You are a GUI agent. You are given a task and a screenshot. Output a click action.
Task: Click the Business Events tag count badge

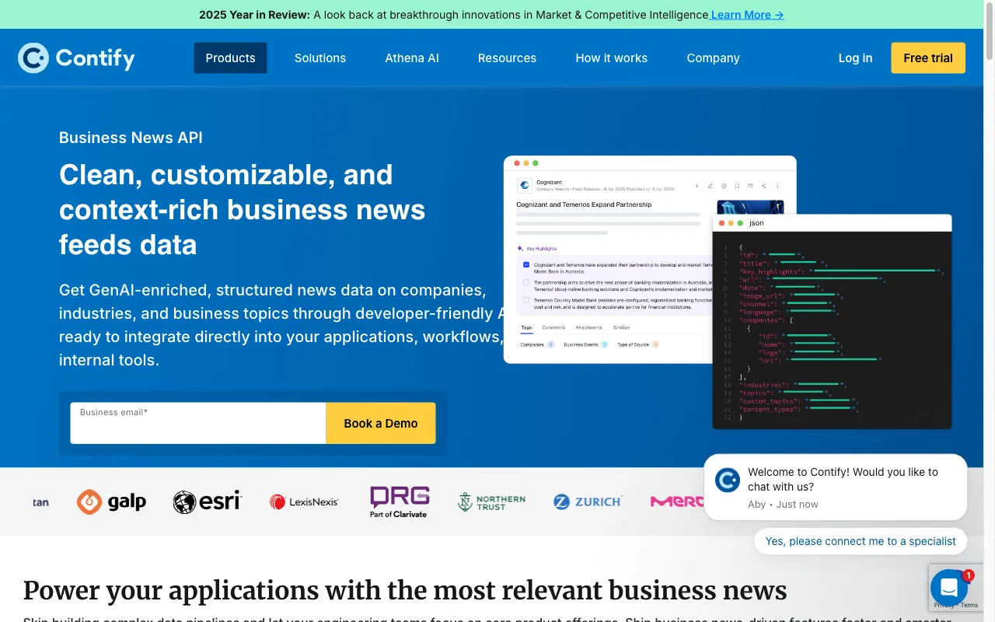pyautogui.click(x=605, y=344)
